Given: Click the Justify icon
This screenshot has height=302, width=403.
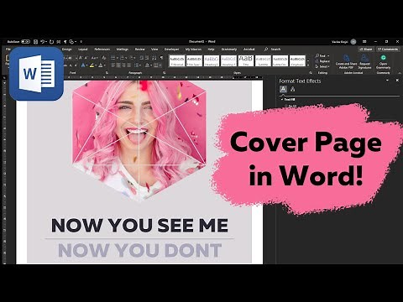Looking at the screenshot, I should [129, 65].
